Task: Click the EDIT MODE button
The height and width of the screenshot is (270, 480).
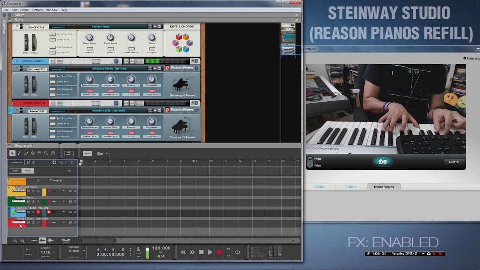Action: click(x=69, y=153)
